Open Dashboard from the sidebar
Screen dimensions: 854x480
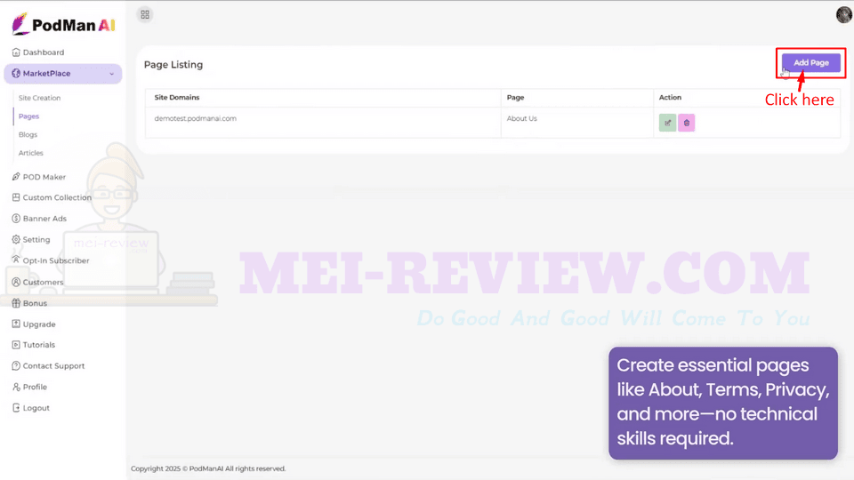pos(43,52)
